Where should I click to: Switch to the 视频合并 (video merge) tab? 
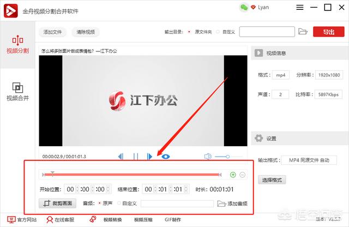tap(17, 91)
